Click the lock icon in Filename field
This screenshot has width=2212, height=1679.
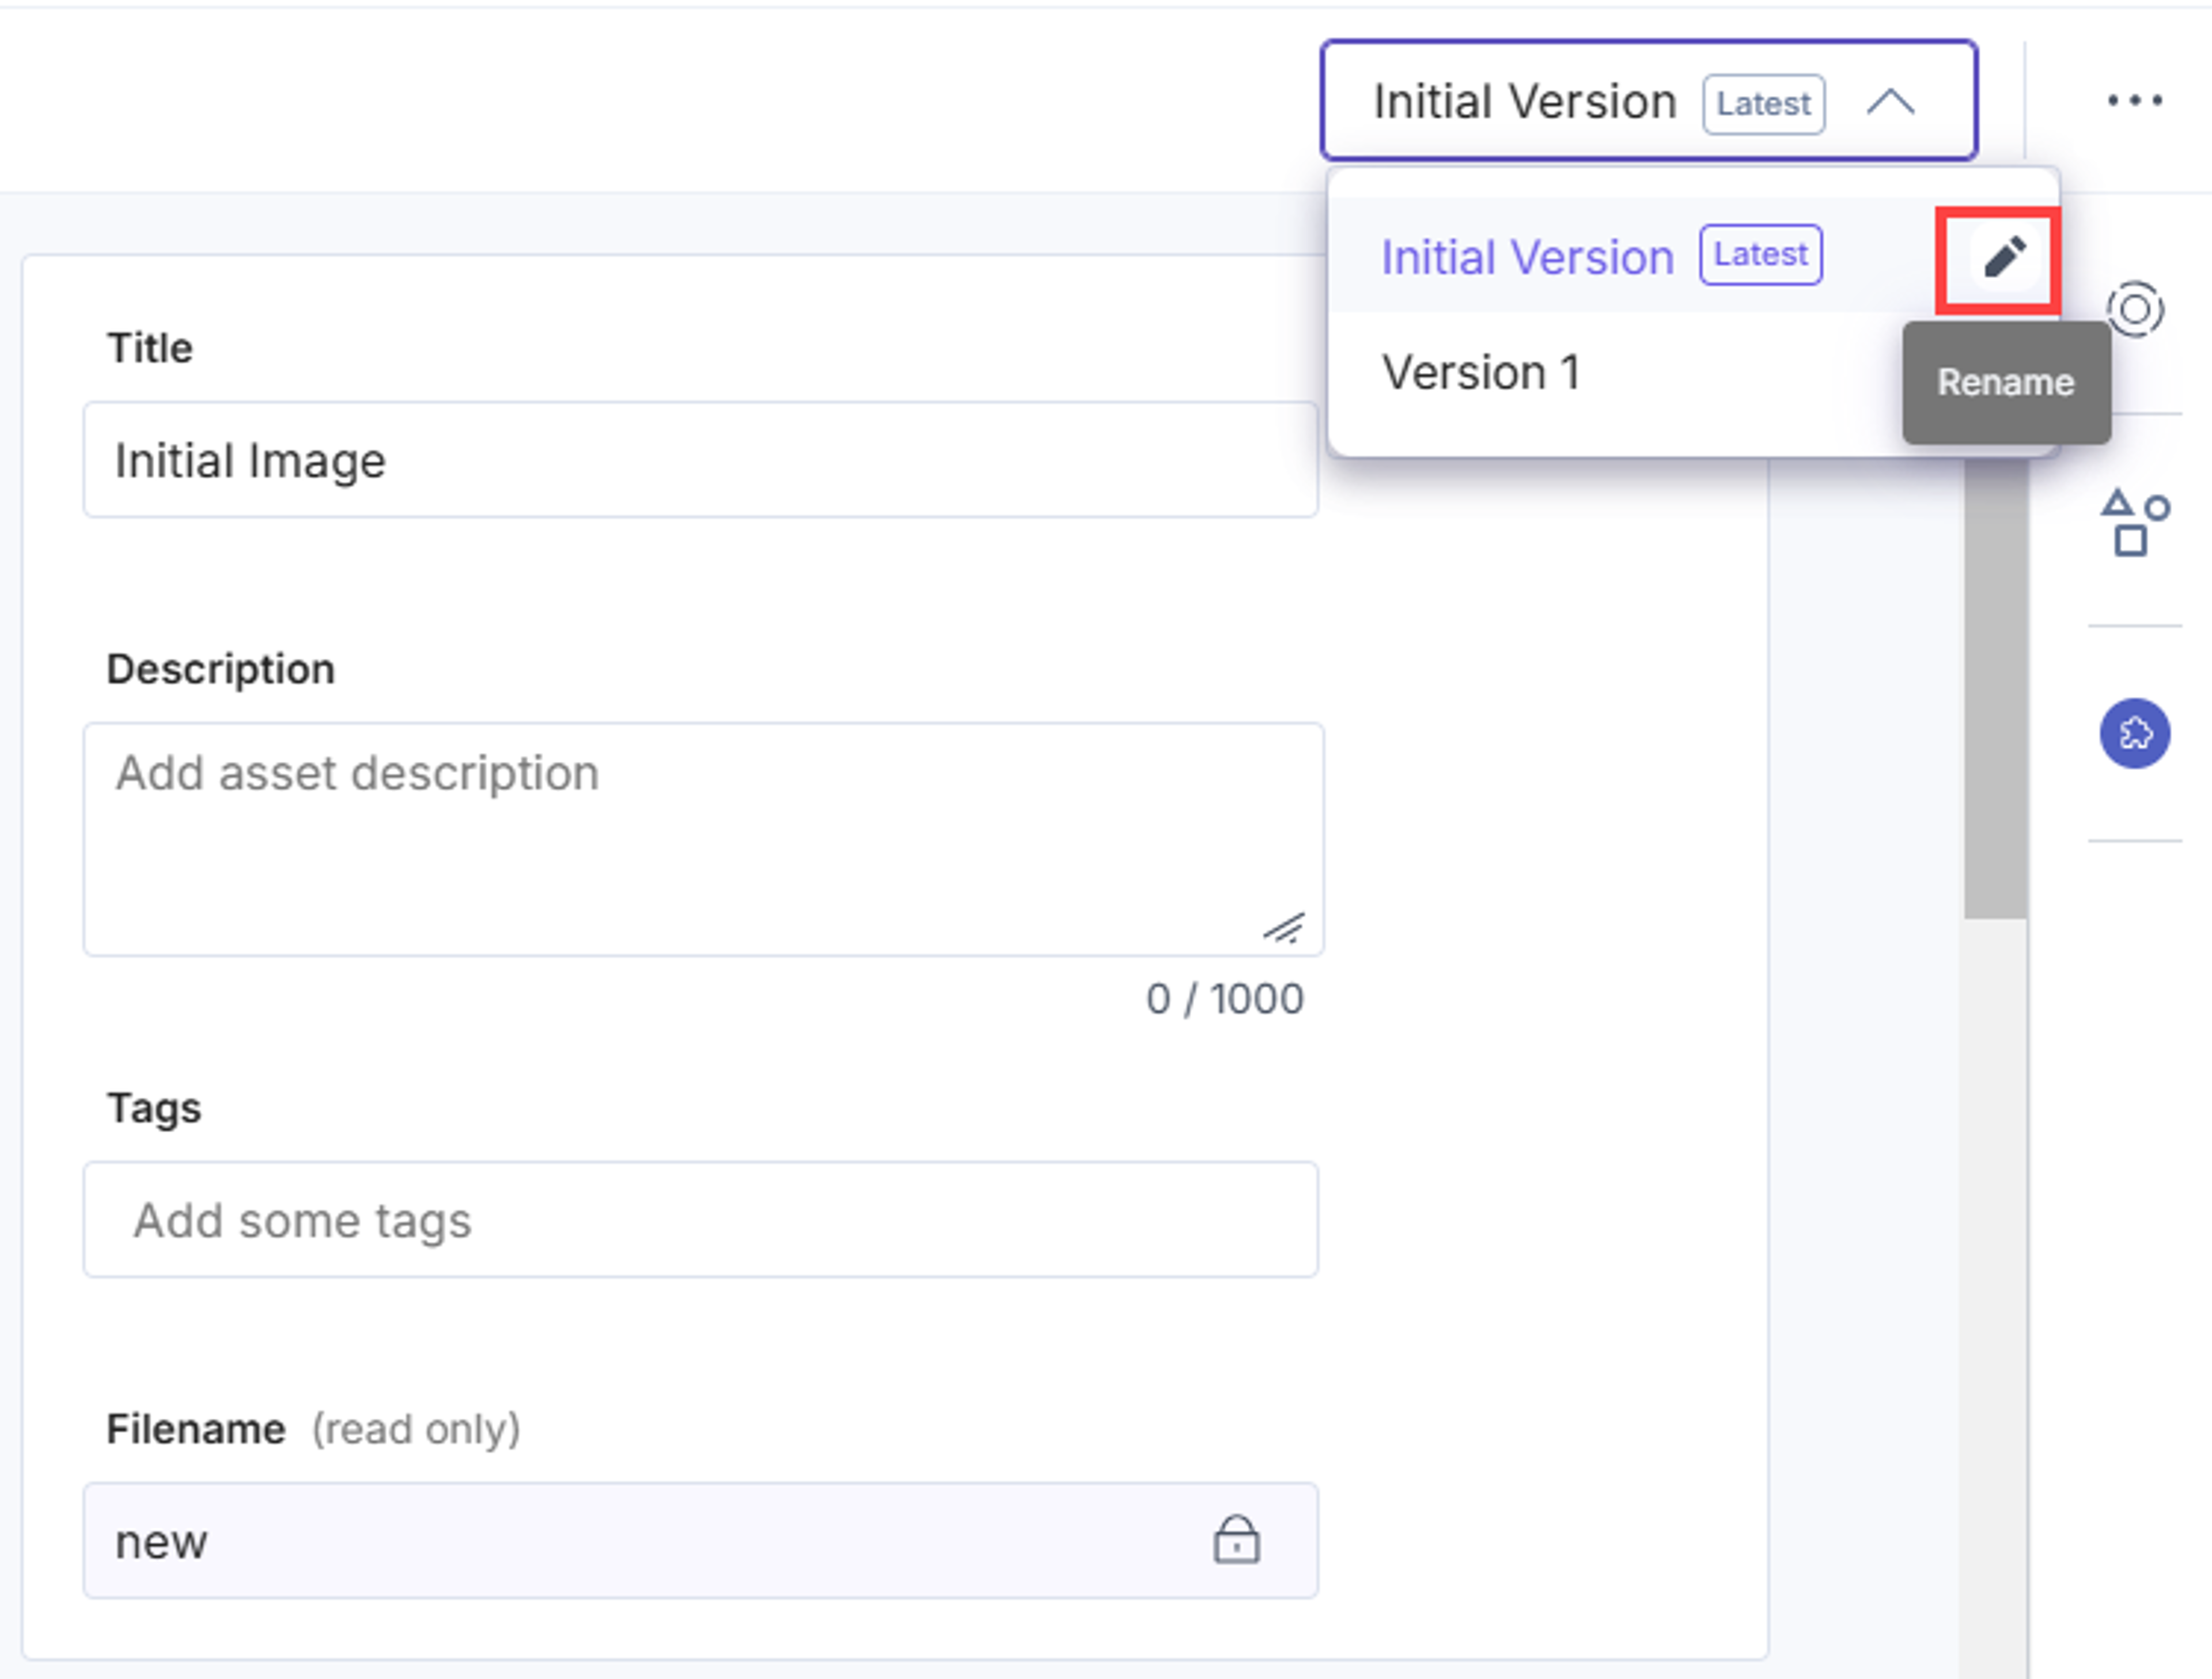1236,1539
